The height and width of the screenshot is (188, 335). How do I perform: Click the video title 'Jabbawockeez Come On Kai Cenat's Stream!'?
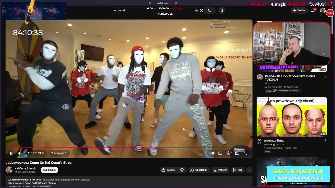[41, 162]
